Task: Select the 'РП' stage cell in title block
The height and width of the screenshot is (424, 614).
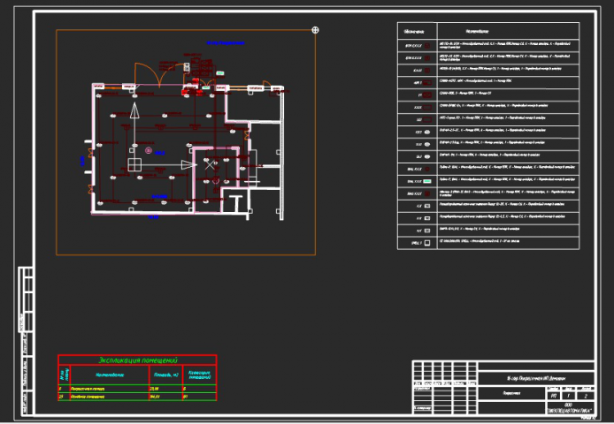Action: coord(553,396)
